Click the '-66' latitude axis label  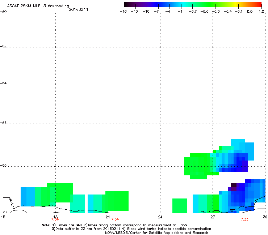coord(3,123)
